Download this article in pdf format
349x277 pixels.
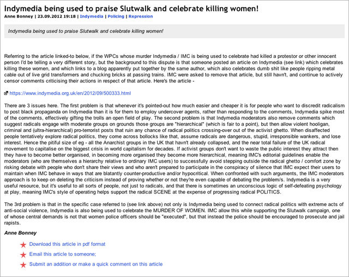(67, 244)
